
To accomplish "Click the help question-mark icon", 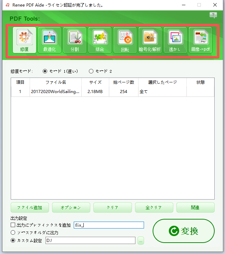I will [213, 15].
